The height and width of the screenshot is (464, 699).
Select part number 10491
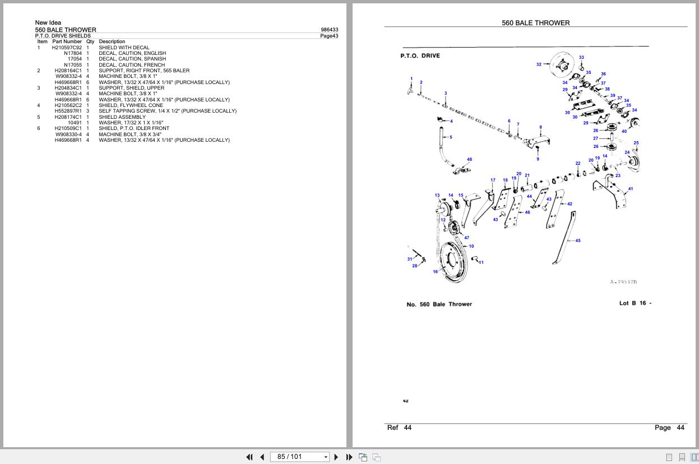[x=75, y=123]
